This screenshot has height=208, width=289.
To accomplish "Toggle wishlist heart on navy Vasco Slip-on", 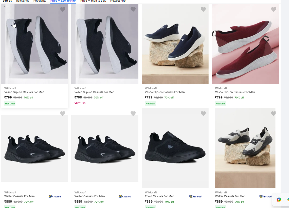I will 203,9.
